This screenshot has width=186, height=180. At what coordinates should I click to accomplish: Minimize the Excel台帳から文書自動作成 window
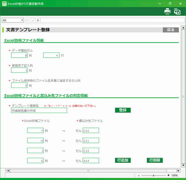160,4
